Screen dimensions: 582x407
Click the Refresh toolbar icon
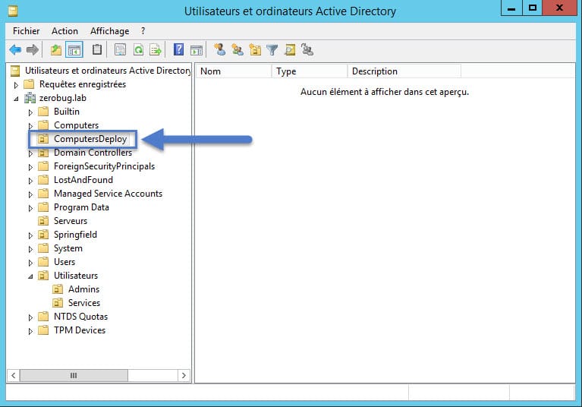pos(138,50)
